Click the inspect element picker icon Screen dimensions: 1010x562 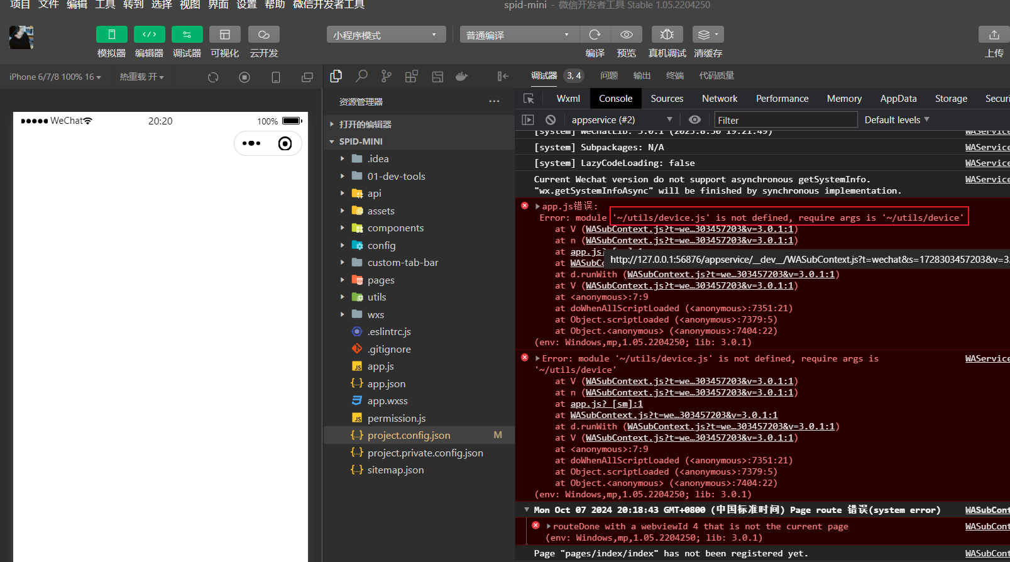(x=529, y=99)
